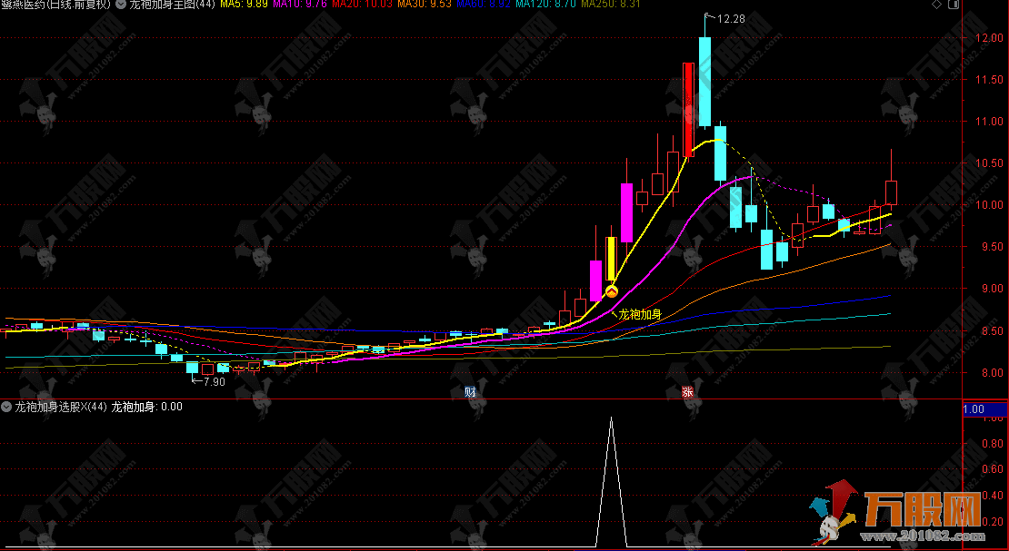Click the diamond icon at chart top-right

(937, 5)
